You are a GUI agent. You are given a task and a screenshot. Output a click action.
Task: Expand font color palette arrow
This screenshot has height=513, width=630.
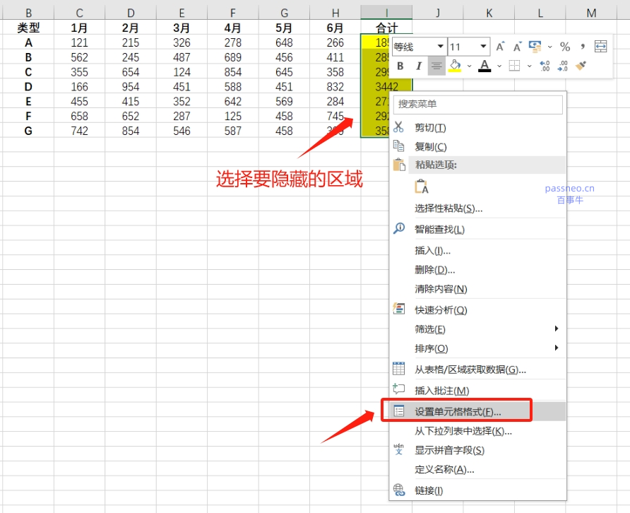499,66
